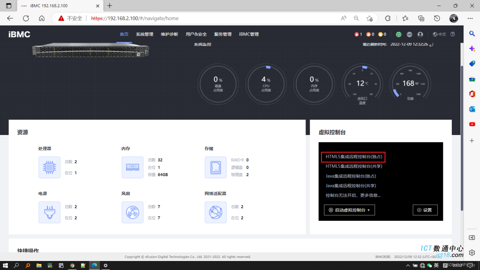Open the tab actions menu at window corner
Viewport: 480px width, 270px height.
pyautogui.click(x=9, y=6)
